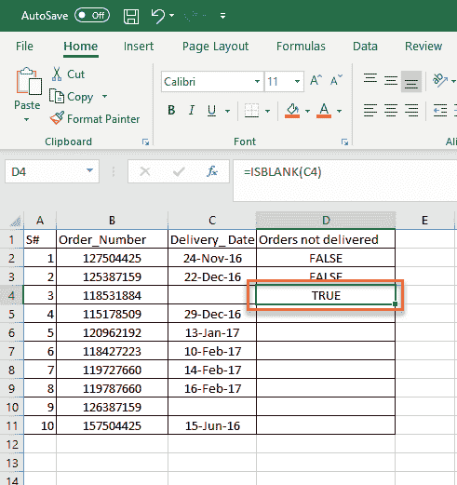Click the Decrease Indent icon
Viewport: 457px width, 485px height.
[440, 110]
